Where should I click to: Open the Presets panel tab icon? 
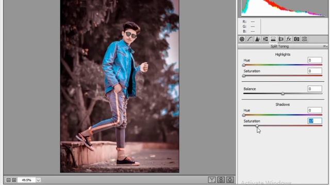[304, 39]
